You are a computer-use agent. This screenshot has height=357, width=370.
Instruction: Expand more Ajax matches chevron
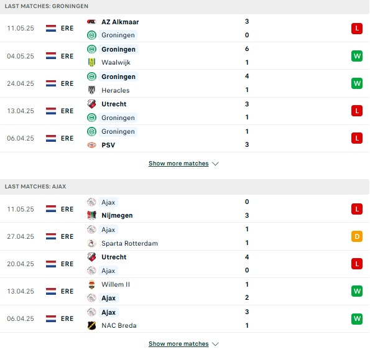pyautogui.click(x=215, y=344)
